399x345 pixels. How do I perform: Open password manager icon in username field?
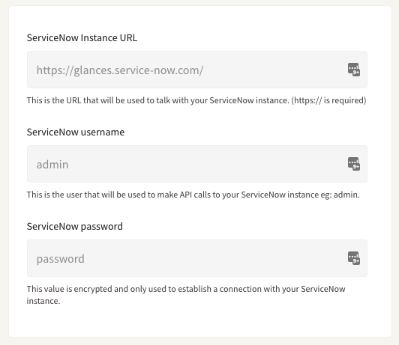354,164
